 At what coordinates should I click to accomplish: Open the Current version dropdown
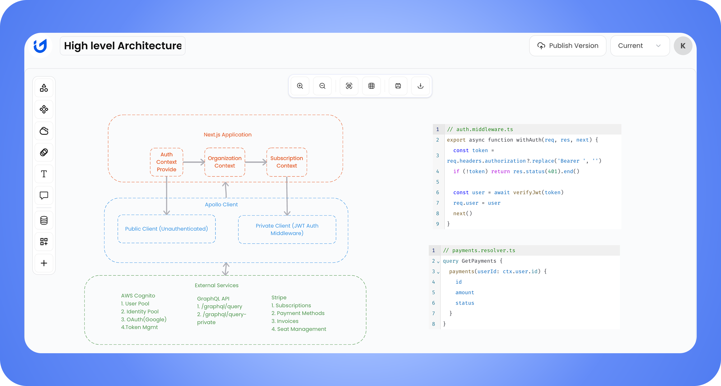(x=640, y=46)
